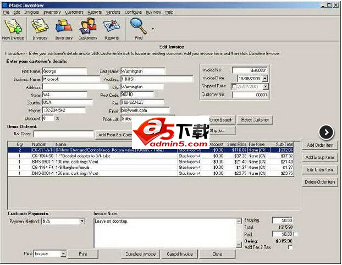This screenshot has height=265, width=342.
Task: Open the New Invoice toolbar icon
Action: [13, 29]
